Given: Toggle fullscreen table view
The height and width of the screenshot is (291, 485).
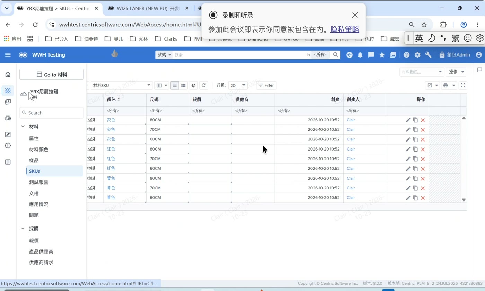Looking at the screenshot, I should 463,85.
